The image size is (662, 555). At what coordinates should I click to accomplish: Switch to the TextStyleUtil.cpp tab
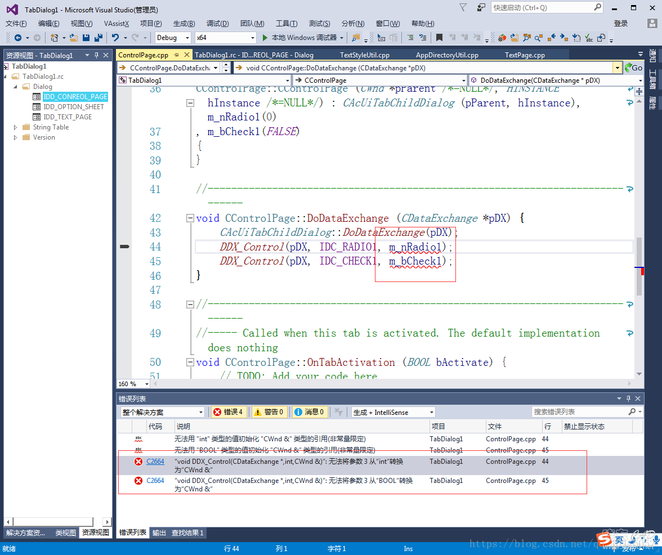pyautogui.click(x=365, y=55)
